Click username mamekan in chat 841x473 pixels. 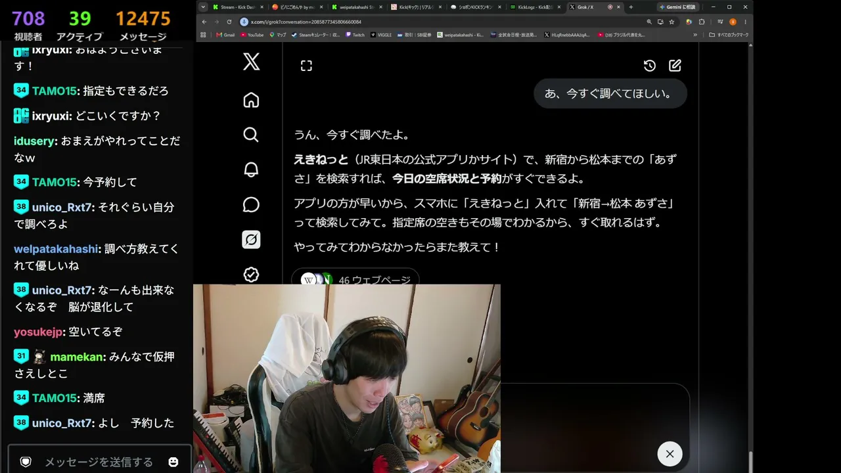pos(78,357)
